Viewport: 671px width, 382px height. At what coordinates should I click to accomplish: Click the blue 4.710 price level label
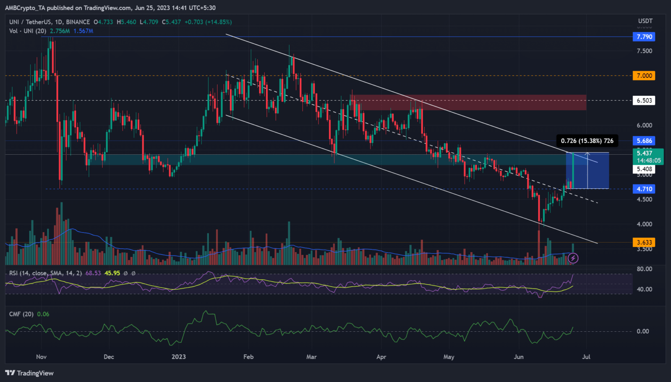tap(644, 189)
